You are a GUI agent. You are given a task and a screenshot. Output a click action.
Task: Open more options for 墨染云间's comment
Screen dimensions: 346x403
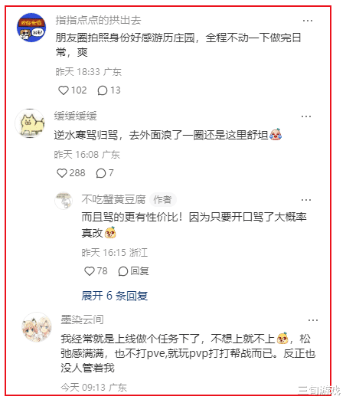[313, 320]
